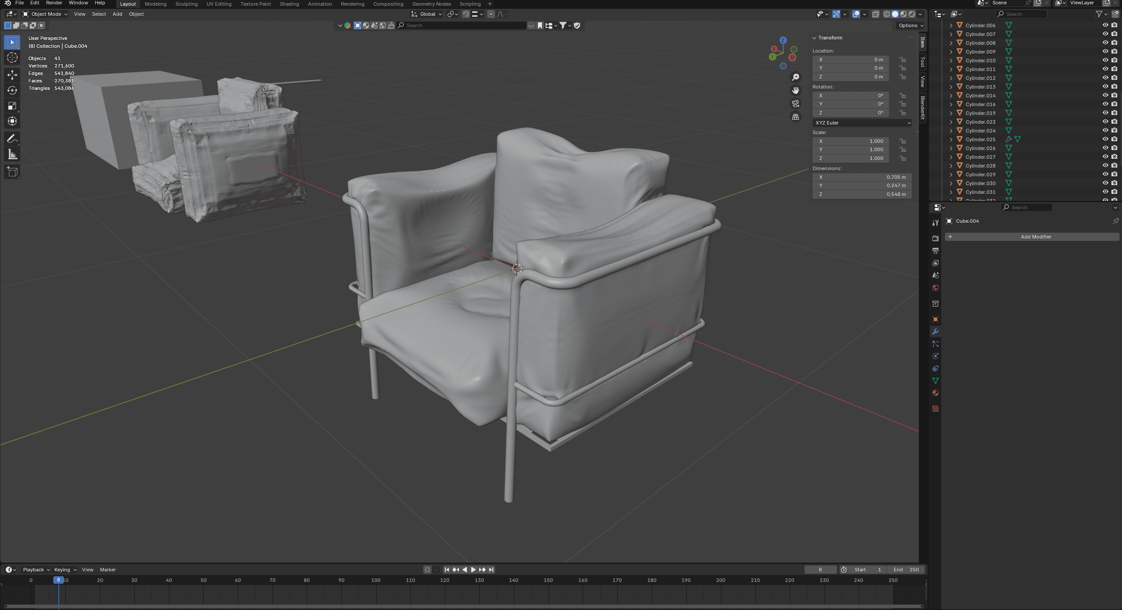Screen dimensions: 1122x610
Task: Activate the Annotate tool
Action: tap(12, 139)
